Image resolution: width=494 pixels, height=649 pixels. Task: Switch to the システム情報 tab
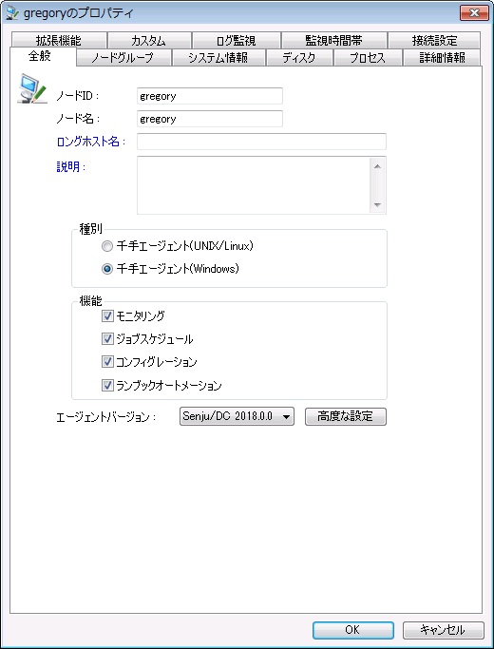point(218,58)
